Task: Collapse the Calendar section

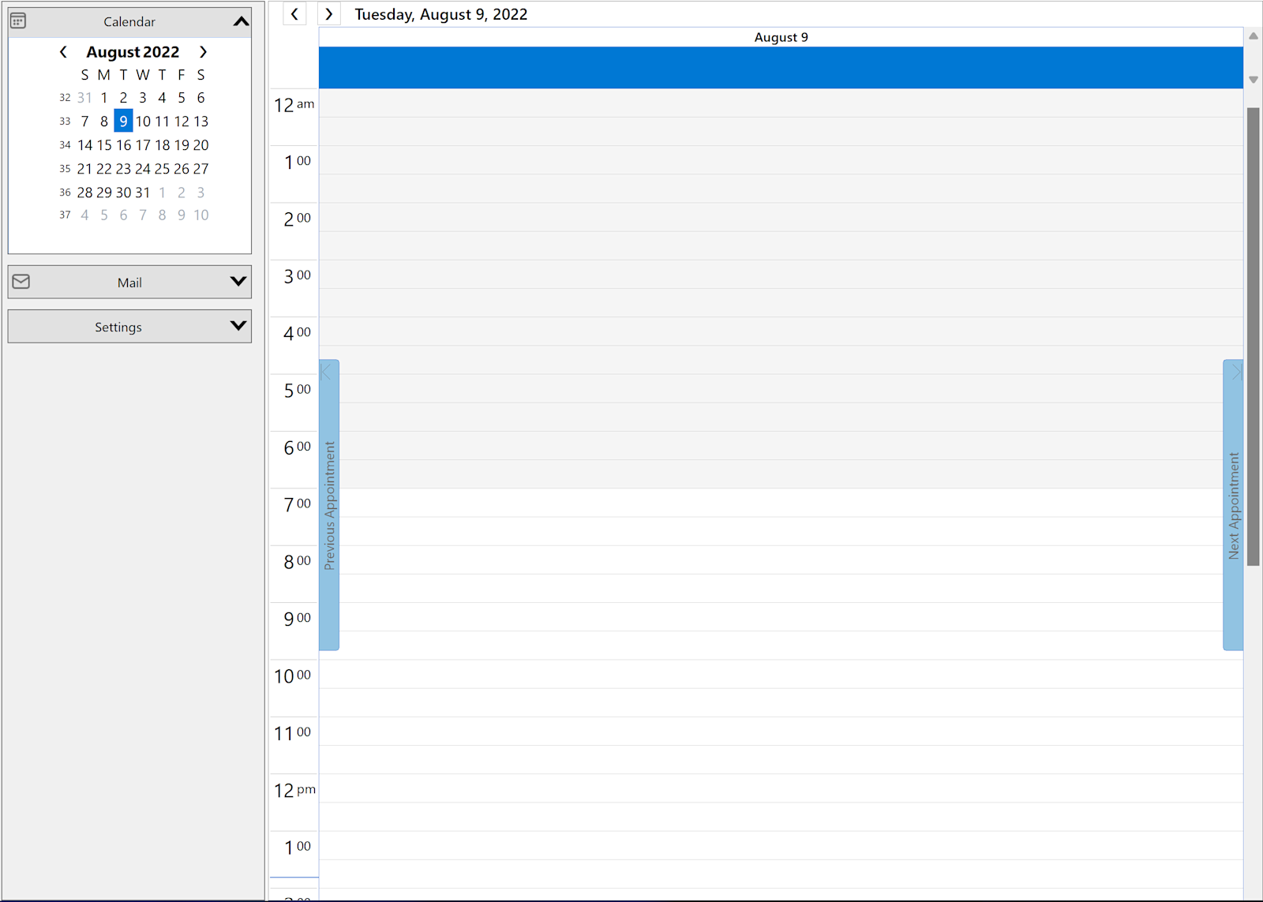Action: click(x=241, y=21)
